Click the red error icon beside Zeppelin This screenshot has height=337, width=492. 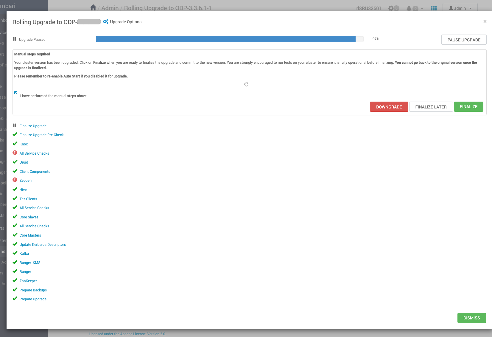[15, 180]
